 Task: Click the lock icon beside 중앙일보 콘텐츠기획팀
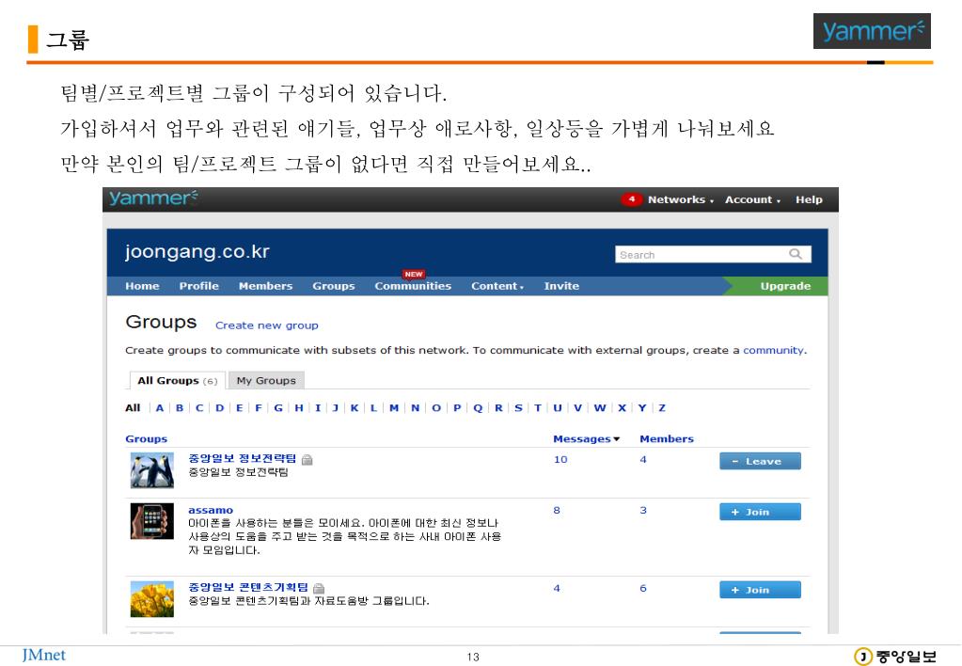coord(319,589)
